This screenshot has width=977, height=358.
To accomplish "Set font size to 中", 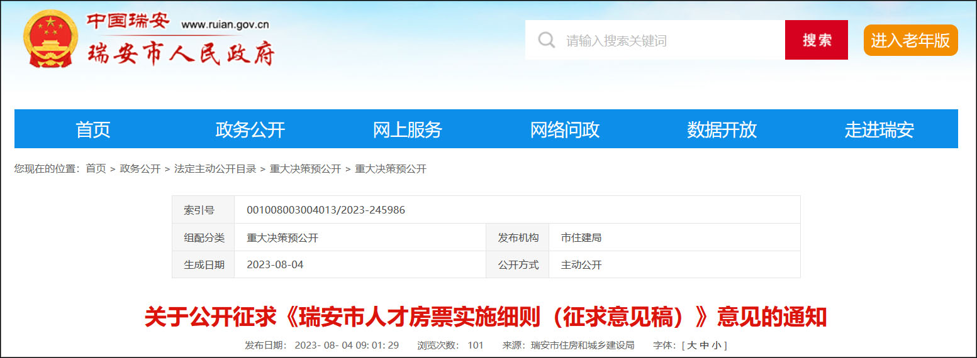I will 704,345.
